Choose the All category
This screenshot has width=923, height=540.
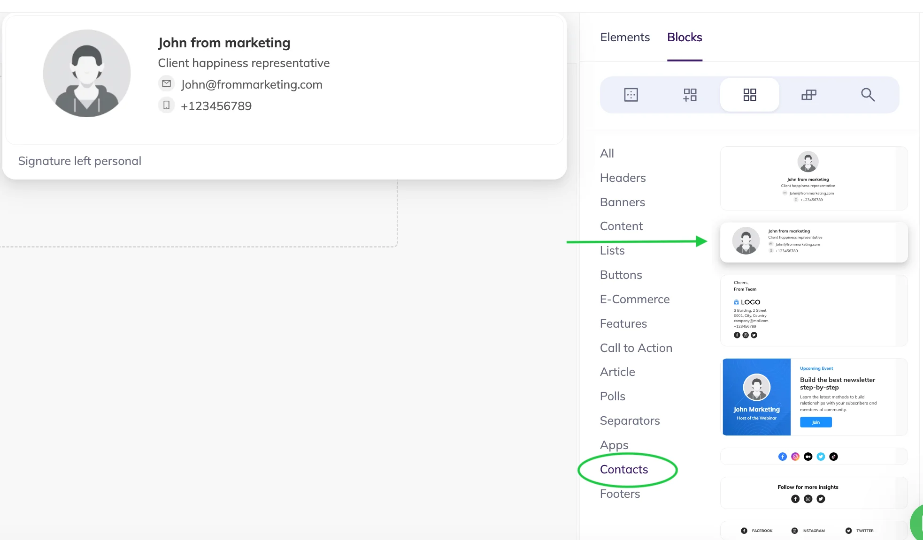click(x=607, y=153)
